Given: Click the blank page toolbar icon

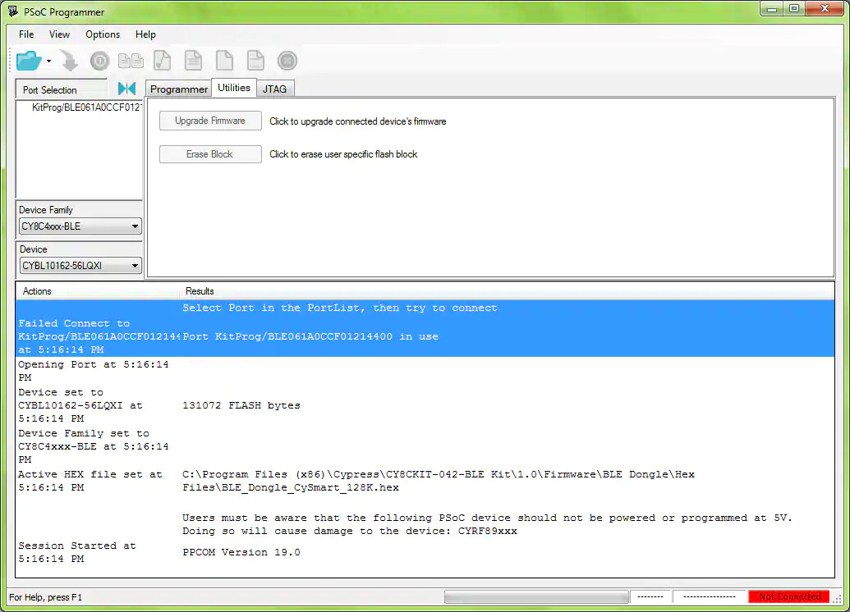Looking at the screenshot, I should [x=224, y=61].
